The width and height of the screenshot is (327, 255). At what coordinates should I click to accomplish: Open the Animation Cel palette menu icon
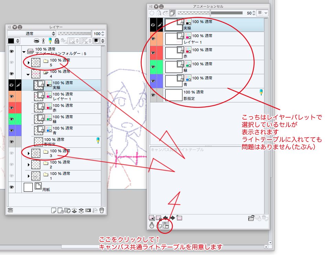151,7
